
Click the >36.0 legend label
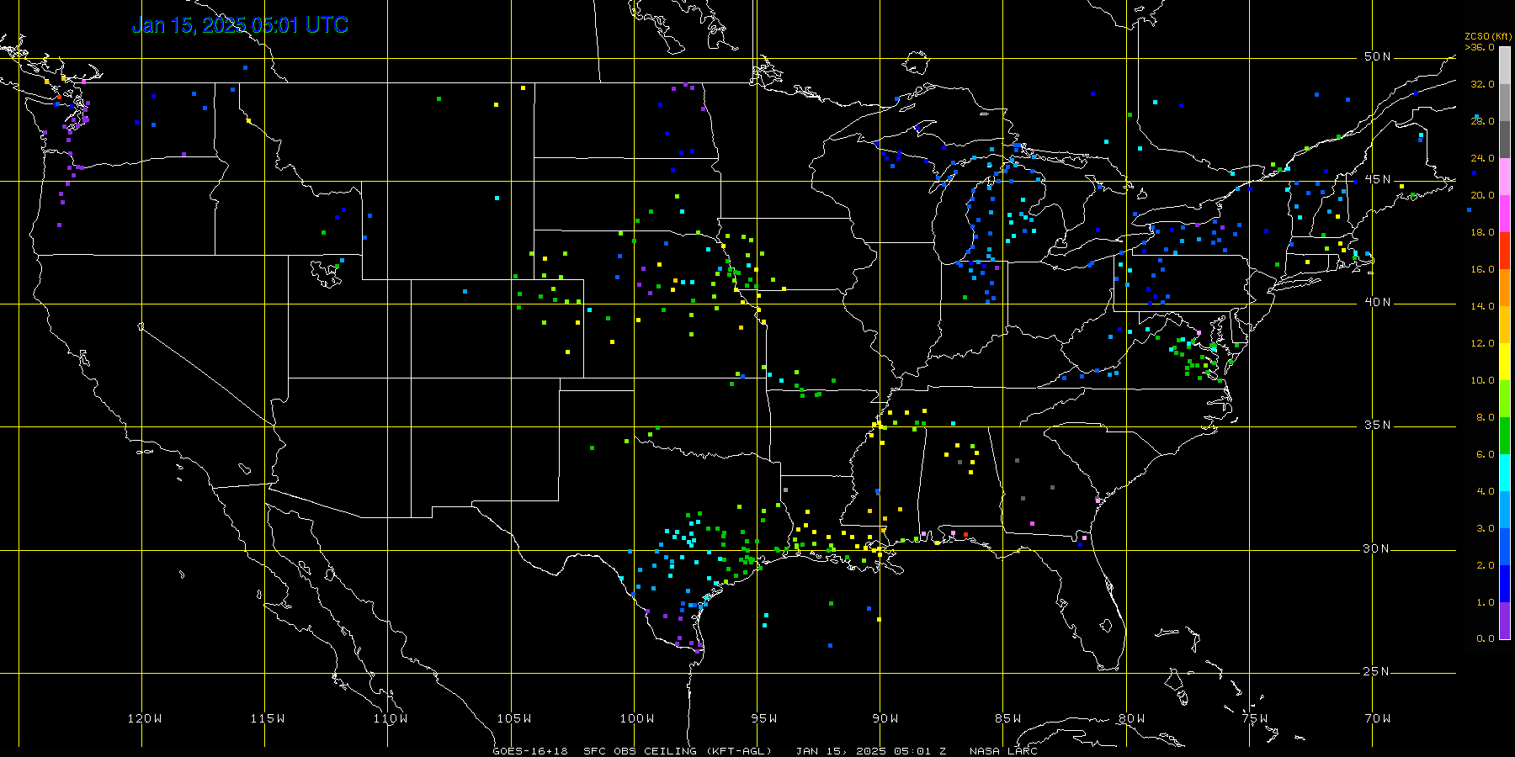tap(1480, 47)
